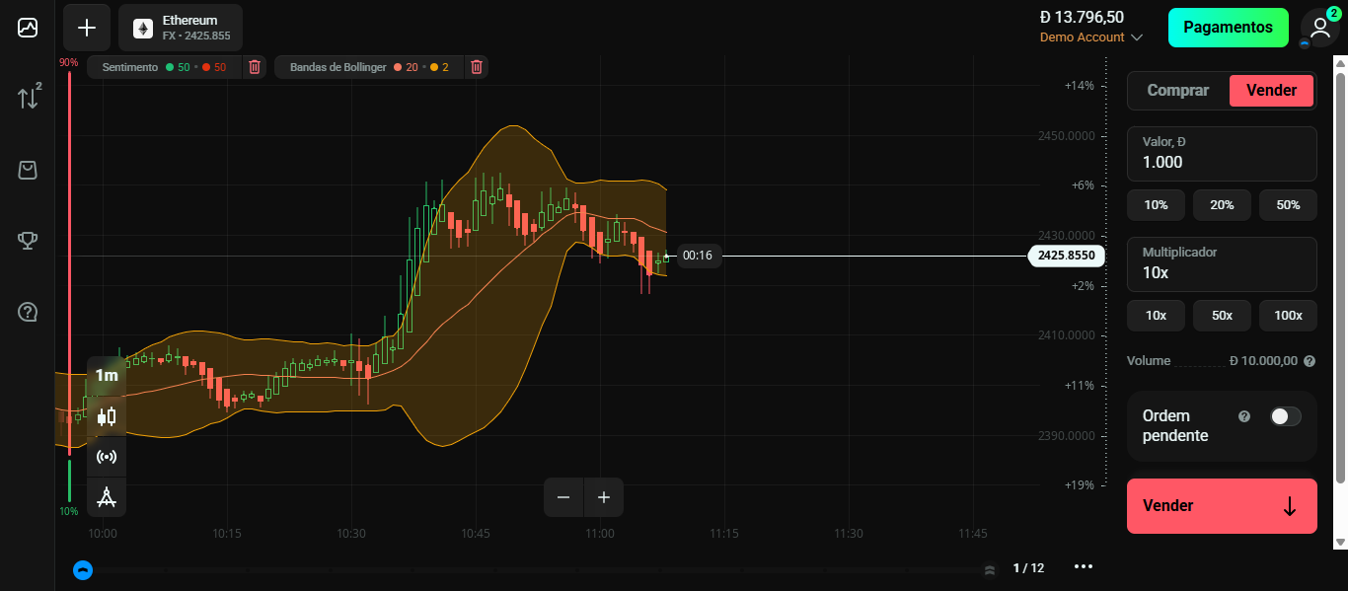Delete the Sentimento indicator with trash icon
1348x591 pixels.
255,67
